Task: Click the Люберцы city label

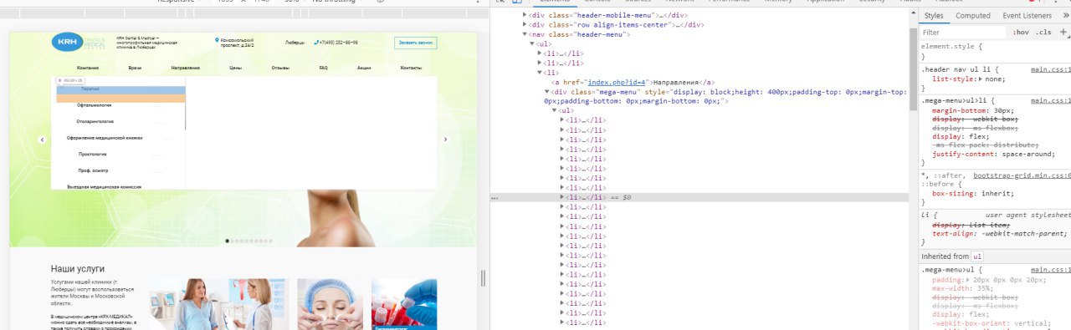Action: 295,43
